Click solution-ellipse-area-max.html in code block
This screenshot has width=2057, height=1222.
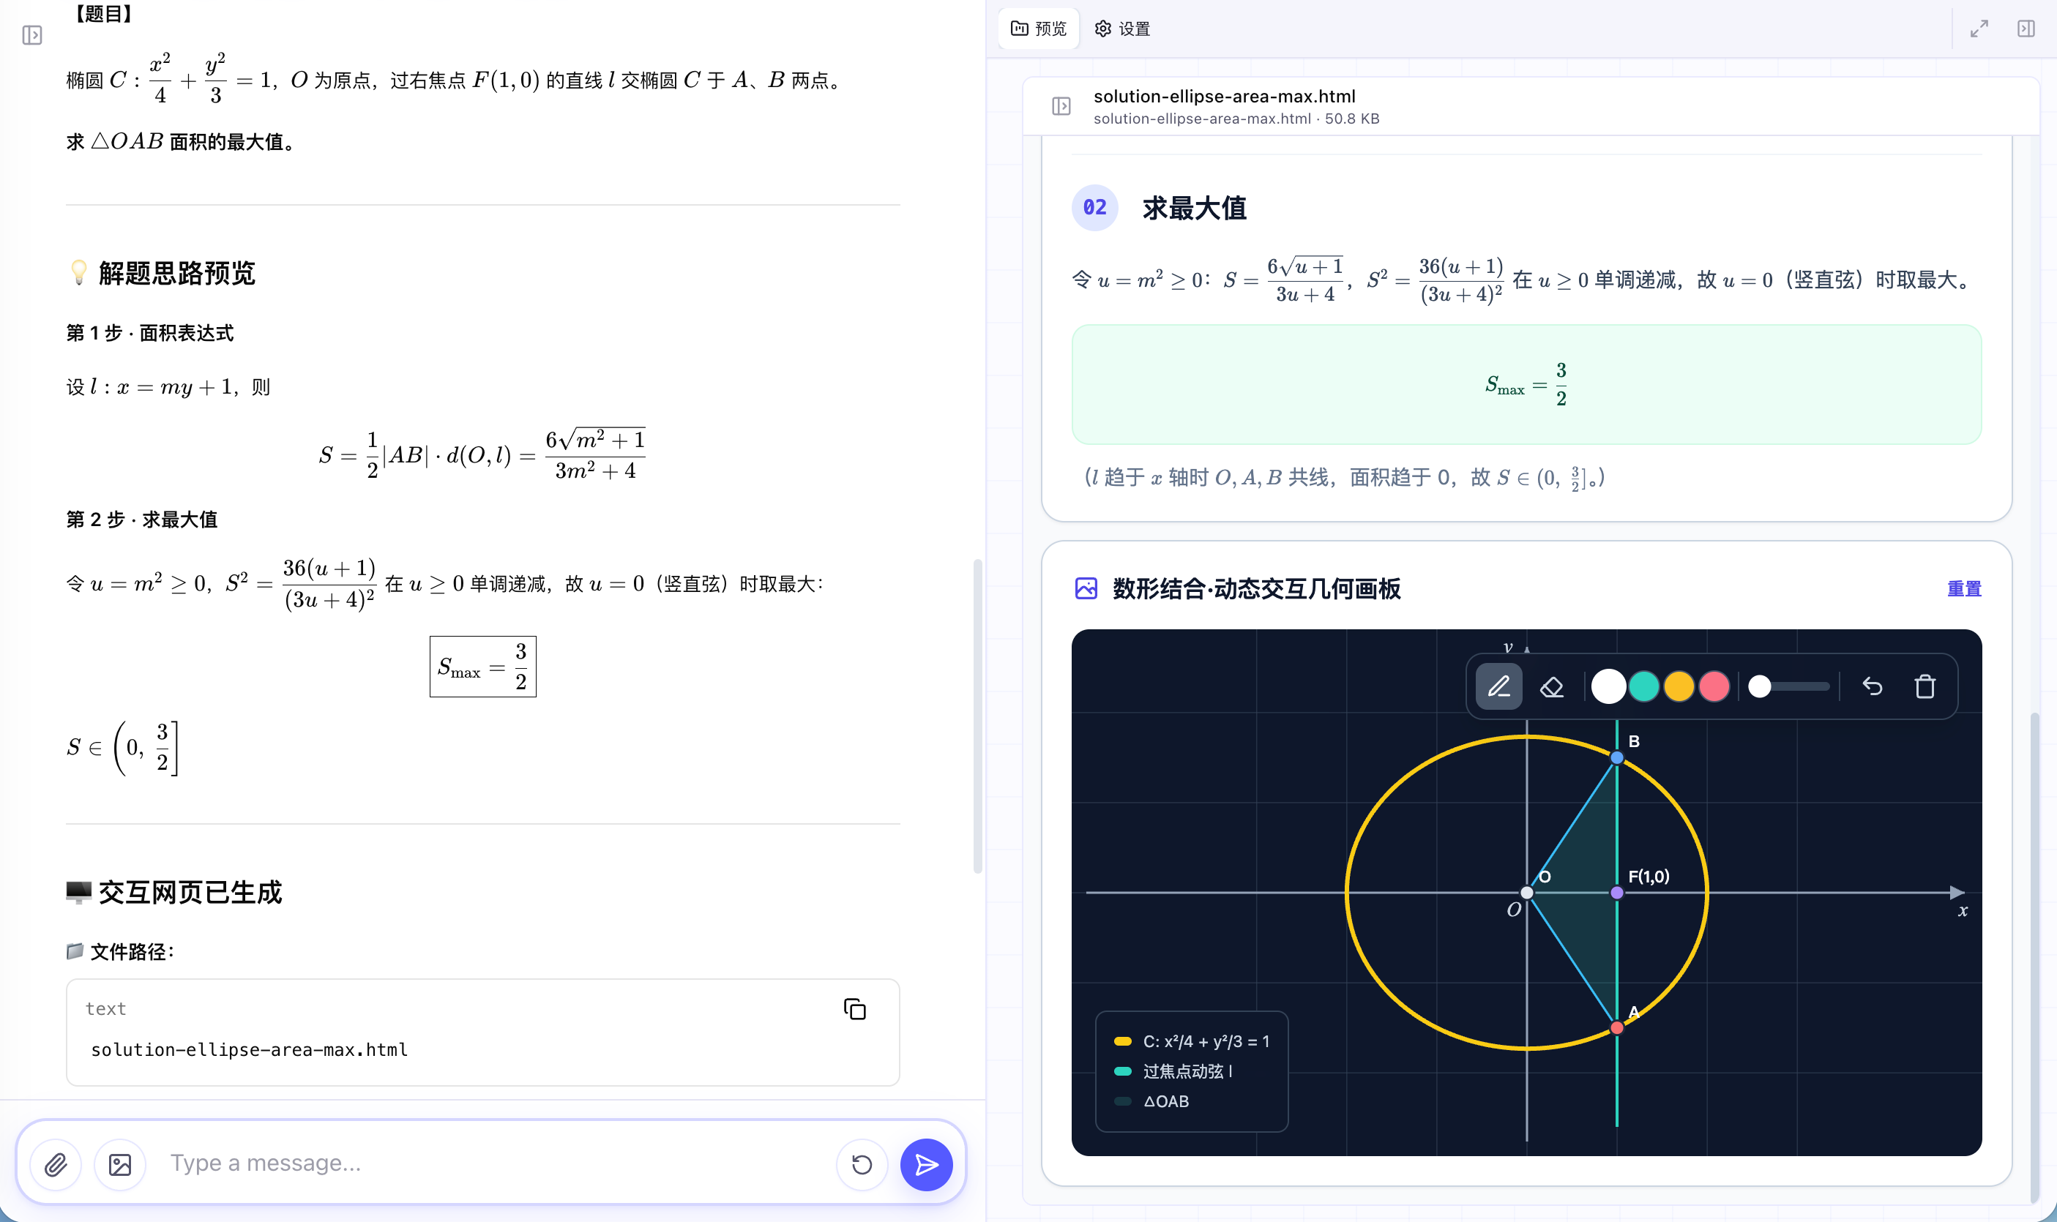pos(250,1050)
